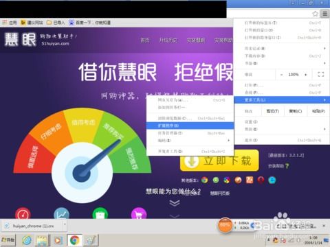The height and width of the screenshot is (247, 330).
Task: Choose new window entry in Chrome menu
Action: 282,30
